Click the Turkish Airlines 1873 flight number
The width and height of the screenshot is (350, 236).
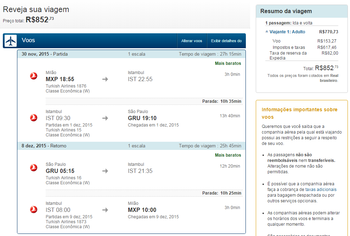[x=66, y=222]
